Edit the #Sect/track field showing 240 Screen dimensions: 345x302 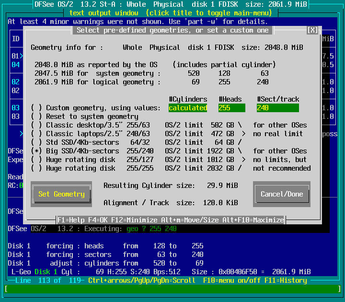[277, 108]
